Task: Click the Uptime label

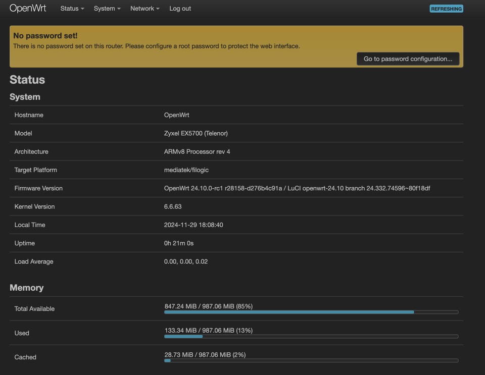Action: pyautogui.click(x=24, y=243)
